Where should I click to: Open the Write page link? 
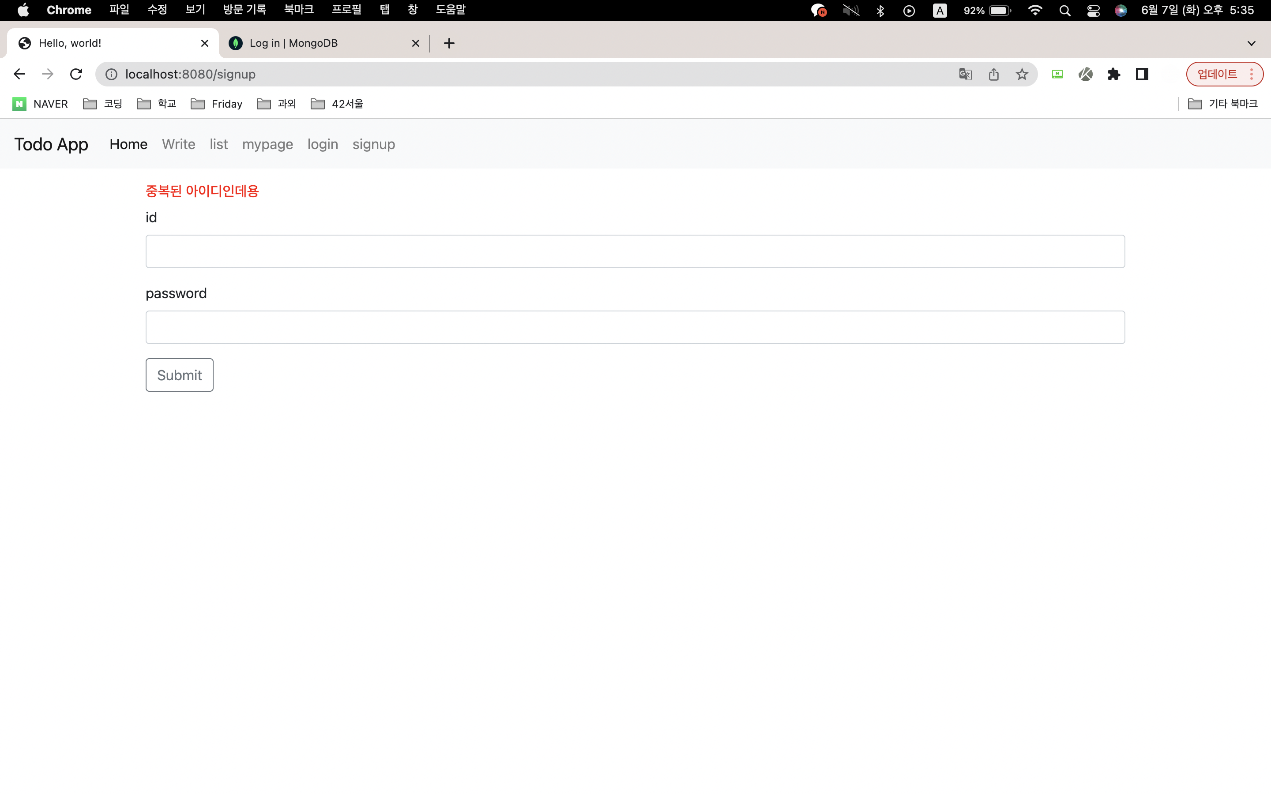[x=179, y=144]
